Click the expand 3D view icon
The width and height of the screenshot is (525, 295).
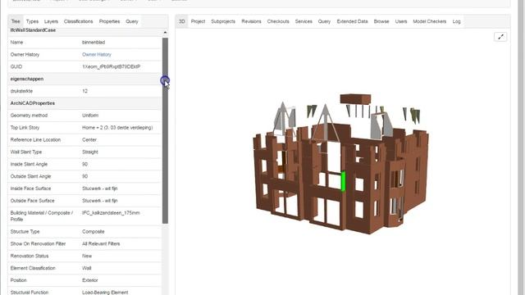pyautogui.click(x=500, y=37)
